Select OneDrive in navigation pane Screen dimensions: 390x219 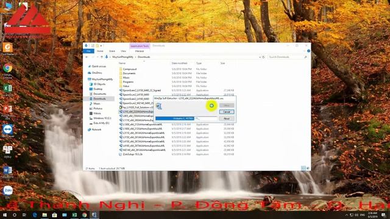point(97,73)
